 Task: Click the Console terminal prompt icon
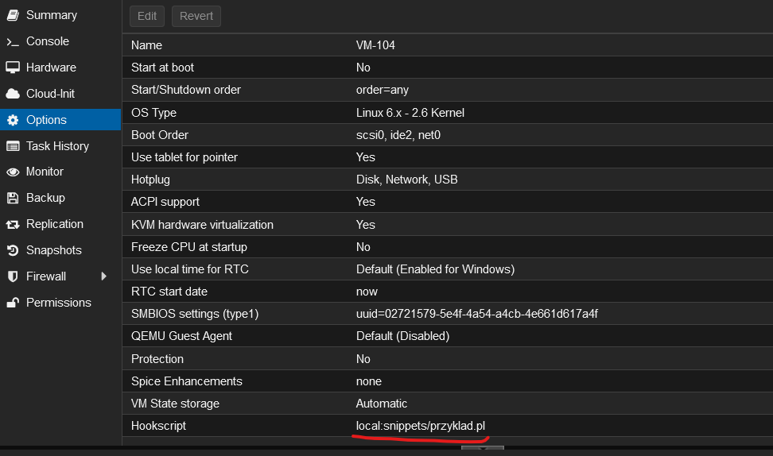click(12, 41)
